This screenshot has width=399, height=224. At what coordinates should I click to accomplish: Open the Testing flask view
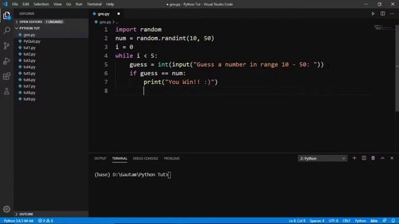pyautogui.click(x=7, y=91)
